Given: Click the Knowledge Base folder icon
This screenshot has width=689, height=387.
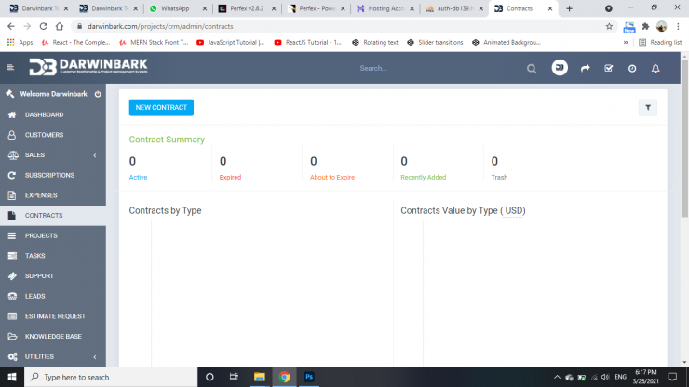Looking at the screenshot, I should (x=12, y=337).
